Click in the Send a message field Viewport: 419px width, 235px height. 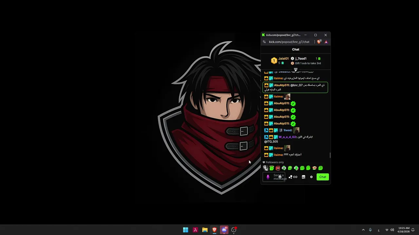coord(274,177)
